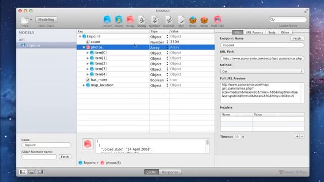Click the map_location object icon
The height and width of the screenshot is (182, 324).
tap(88, 85)
